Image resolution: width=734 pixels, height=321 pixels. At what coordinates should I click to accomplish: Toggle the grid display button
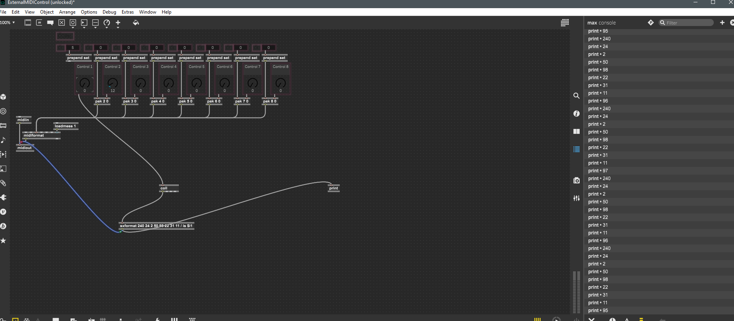[565, 23]
